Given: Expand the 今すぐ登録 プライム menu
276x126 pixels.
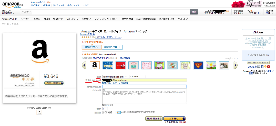Looking at the screenshot, I should coord(238,12).
